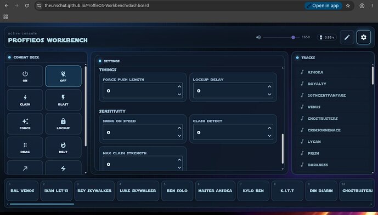Trigger the Blast effect

[63, 100]
